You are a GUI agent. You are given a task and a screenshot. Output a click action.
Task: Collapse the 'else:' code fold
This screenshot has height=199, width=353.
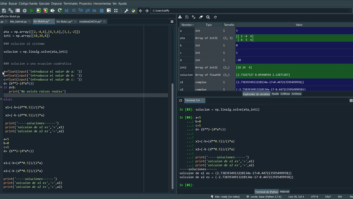click(1, 99)
